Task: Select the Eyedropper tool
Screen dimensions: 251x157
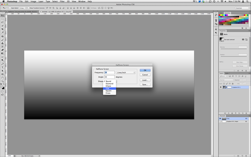Action: (x=3, y=32)
